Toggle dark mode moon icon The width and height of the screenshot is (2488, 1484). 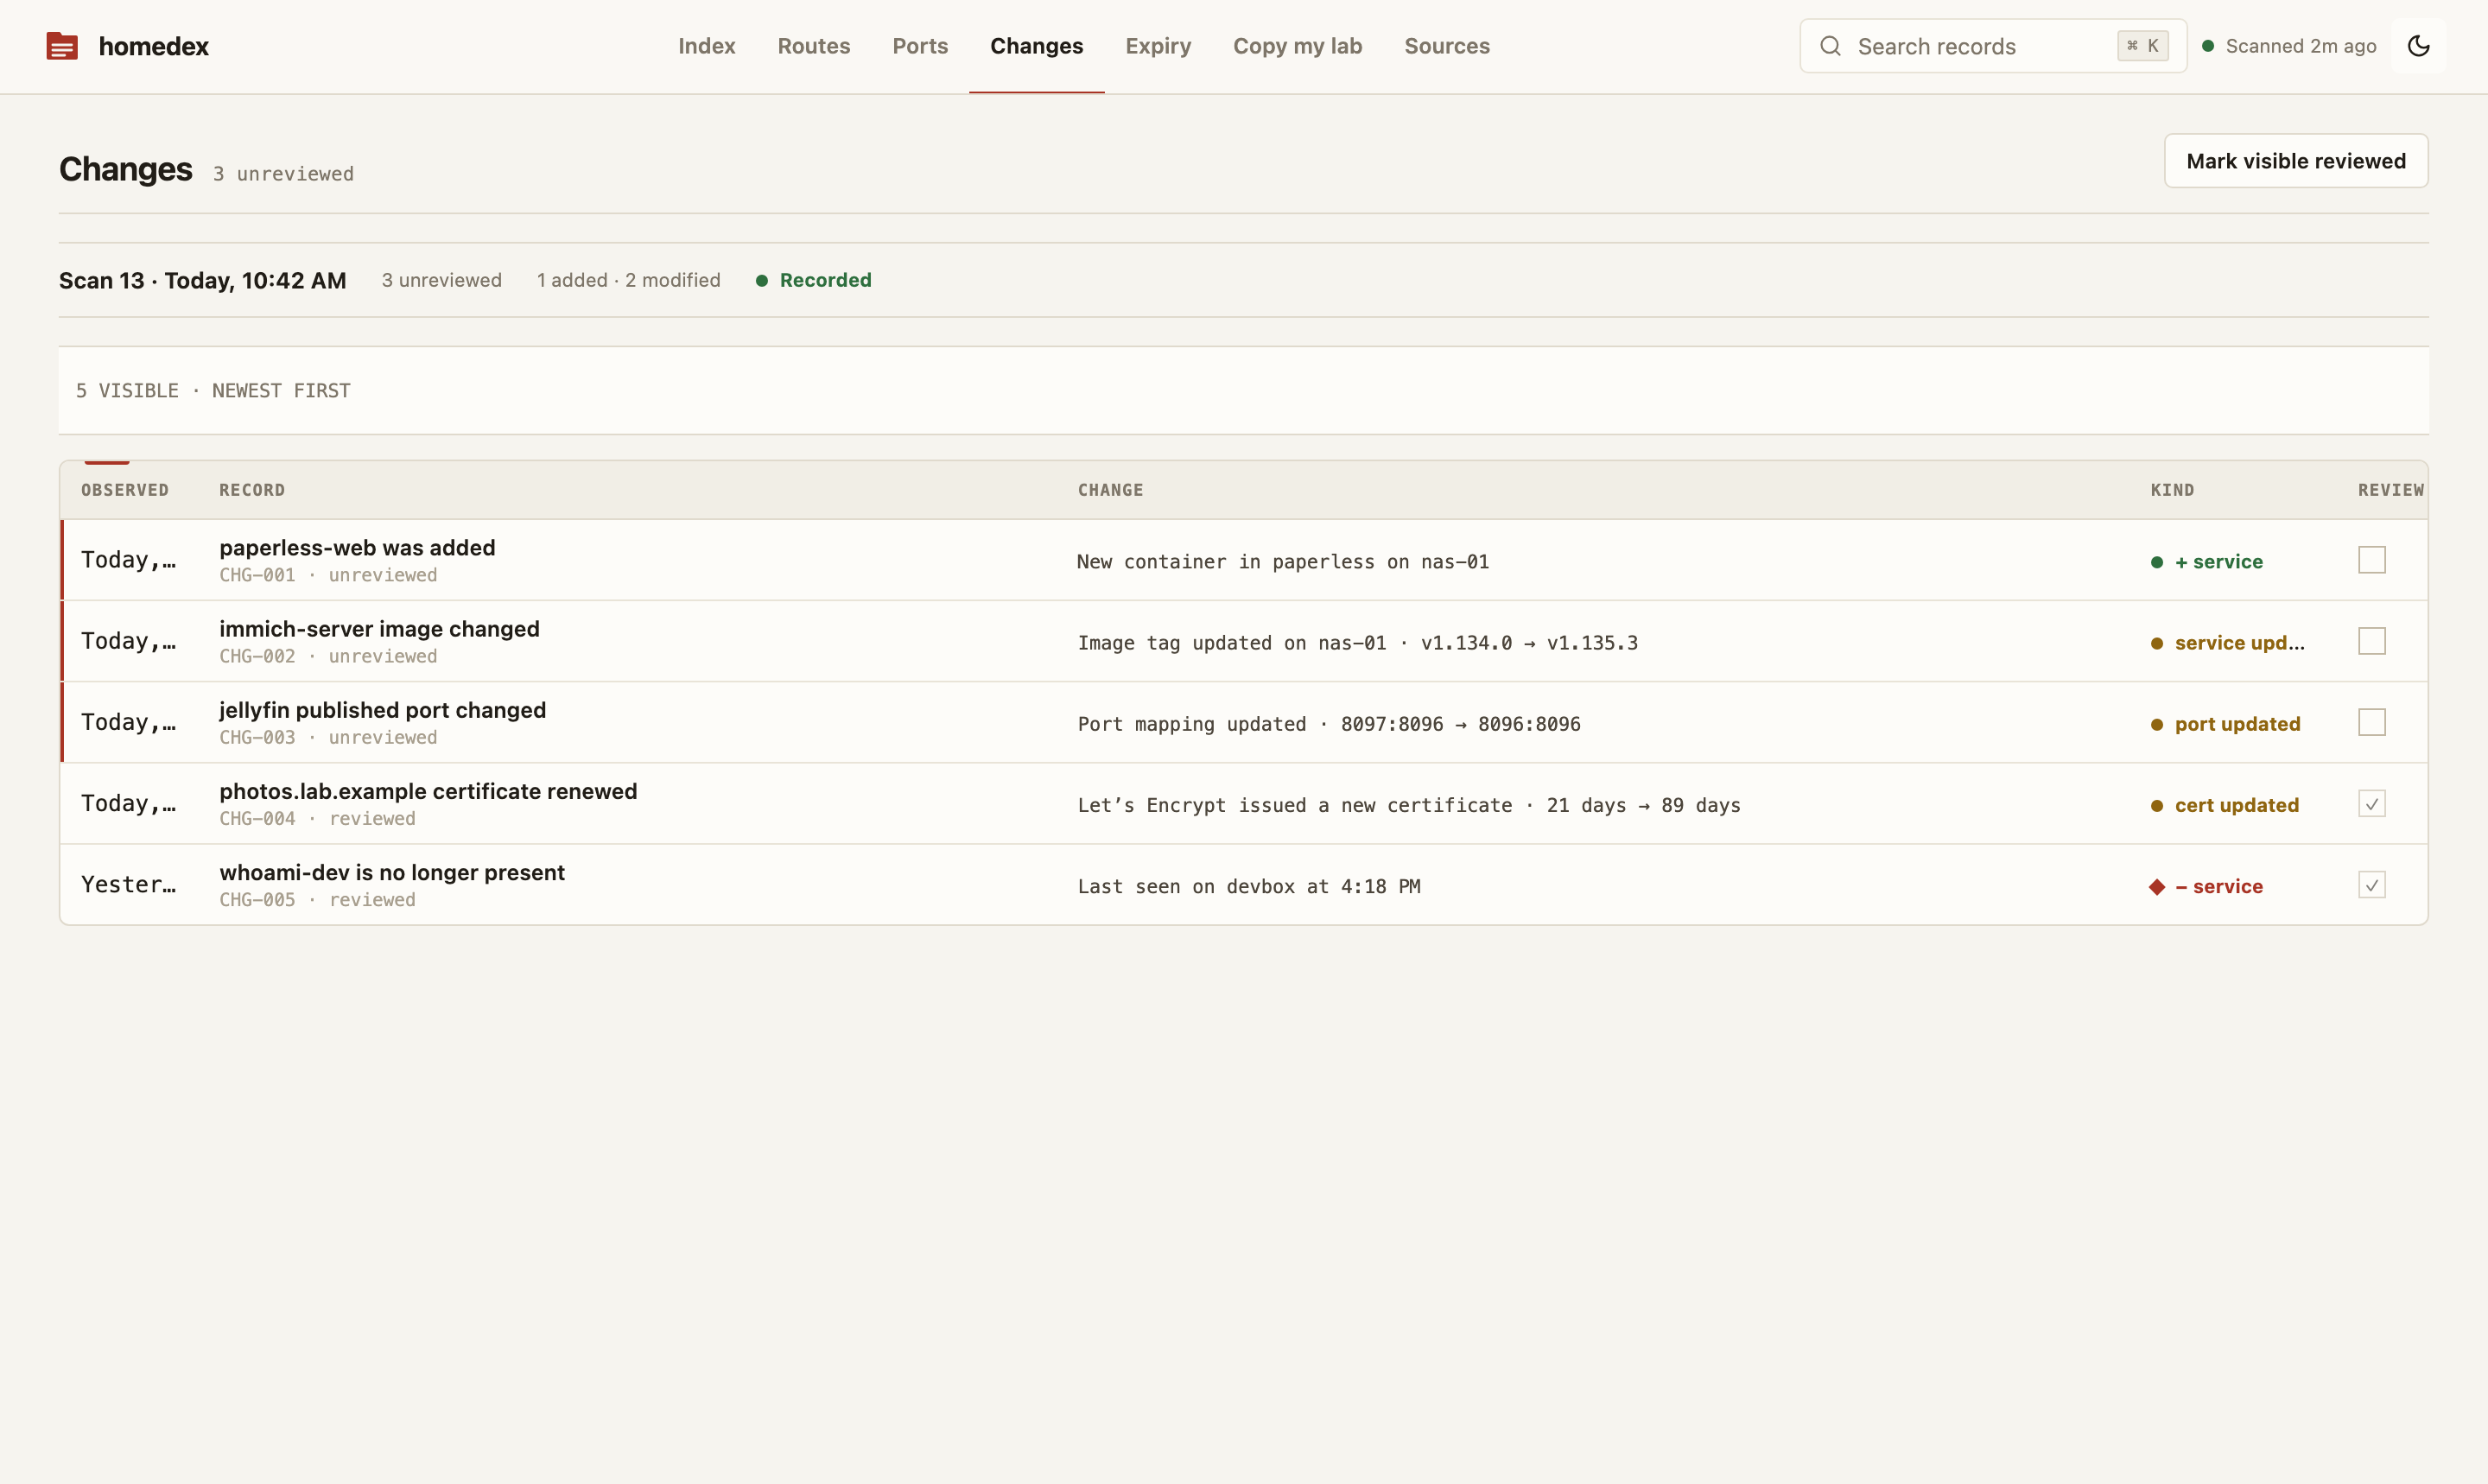tap(2418, 46)
